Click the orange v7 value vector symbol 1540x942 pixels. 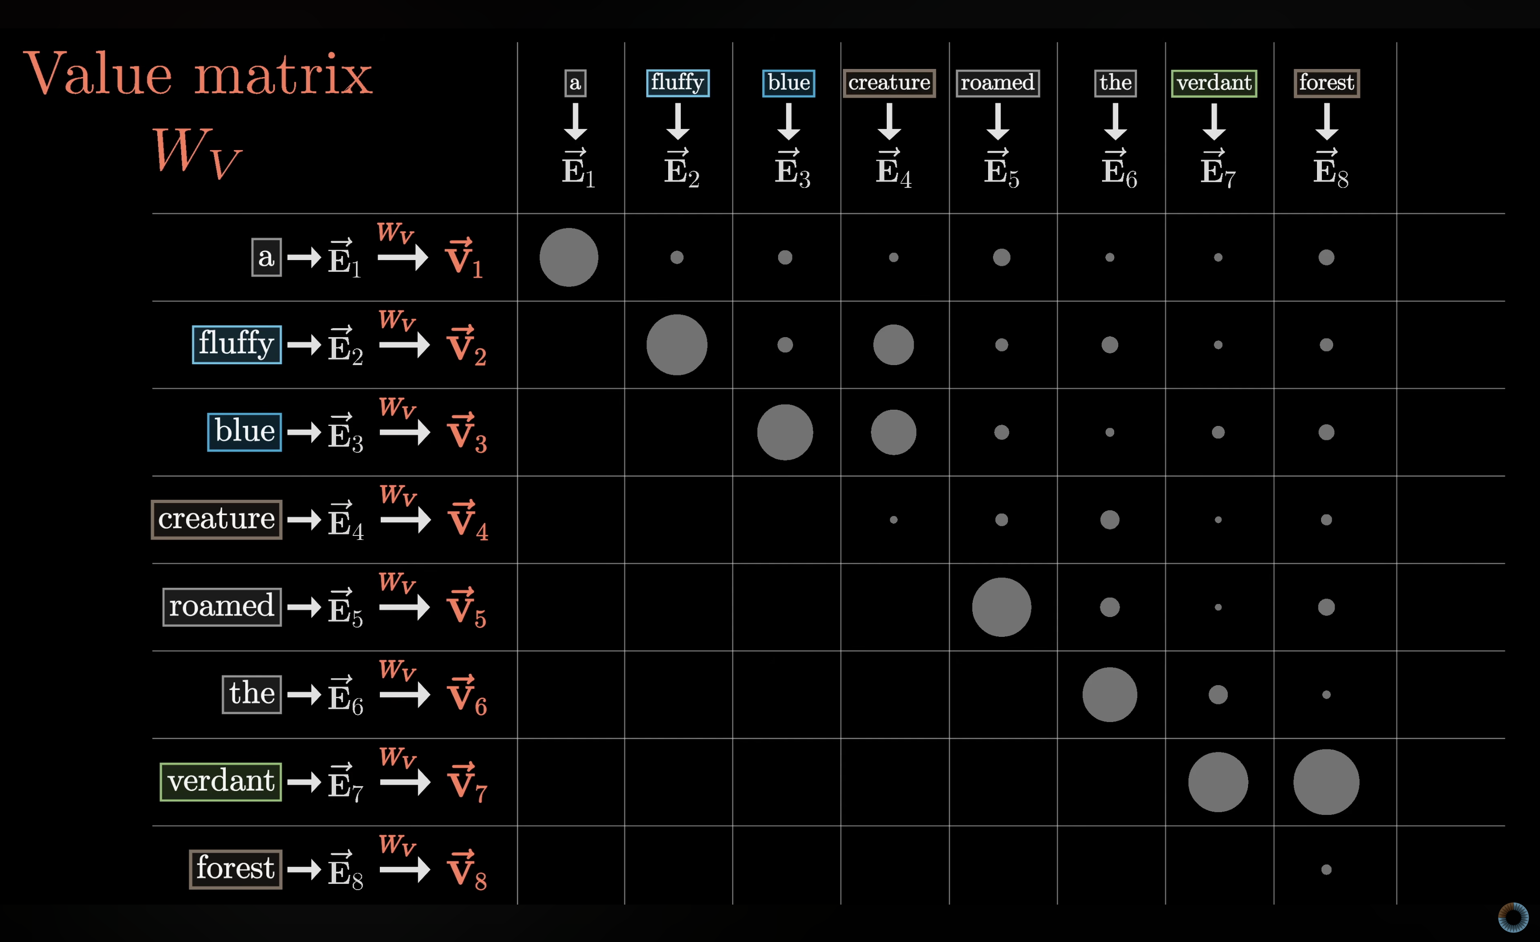click(467, 782)
